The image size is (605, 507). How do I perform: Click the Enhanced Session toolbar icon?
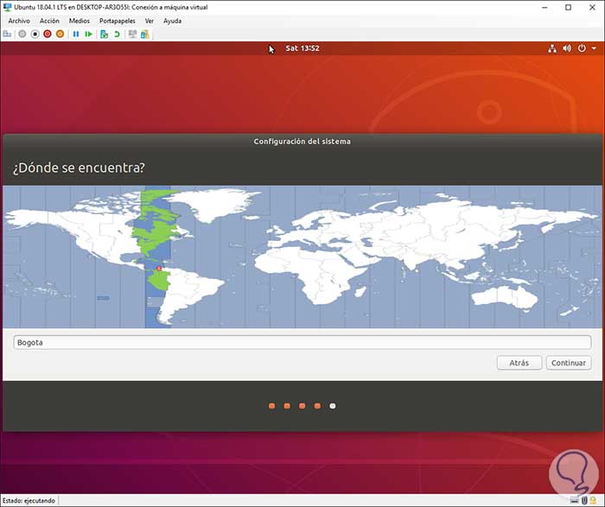[133, 35]
